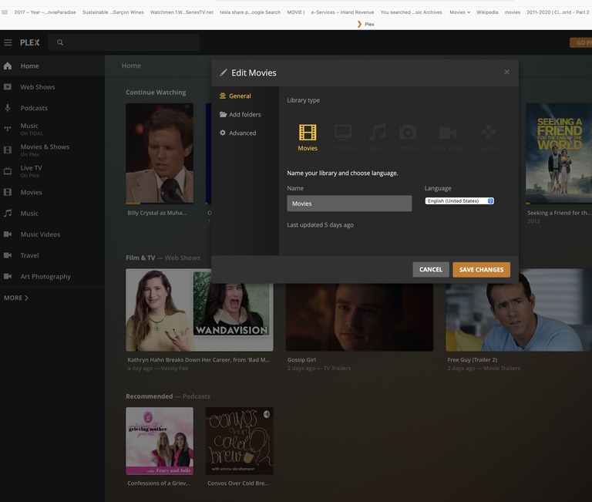Open the hamburger menu beside the Plex logo
The width and height of the screenshot is (592, 502).
coord(8,42)
